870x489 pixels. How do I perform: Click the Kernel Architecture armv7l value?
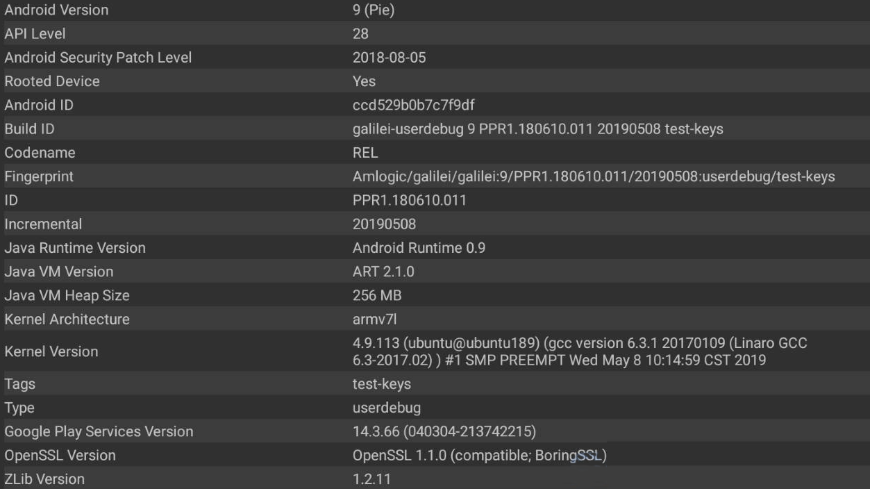[375, 319]
